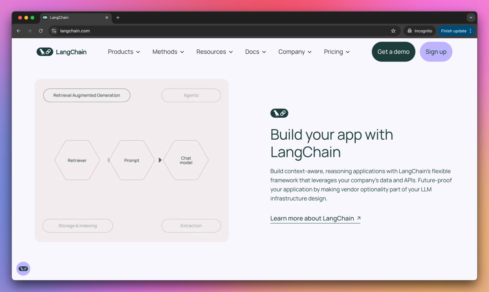The image size is (489, 292).
Task: Select the LangChain browser tab
Action: pyautogui.click(x=76, y=18)
